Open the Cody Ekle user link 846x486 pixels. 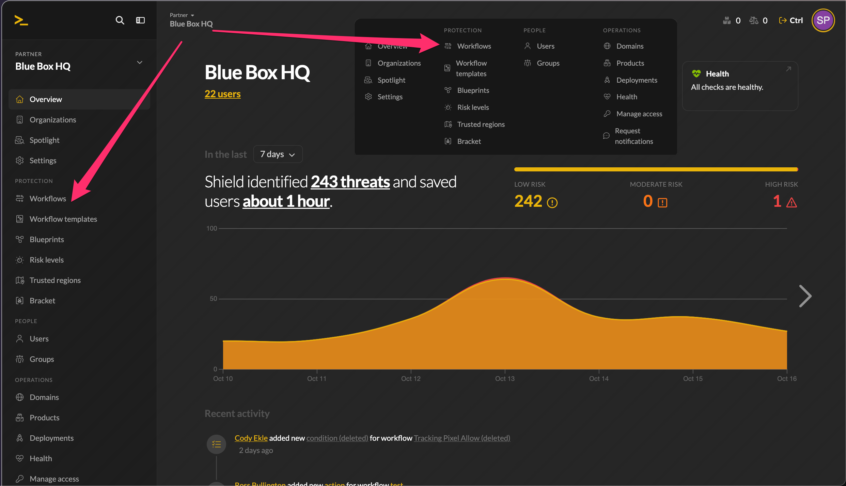pyautogui.click(x=251, y=438)
